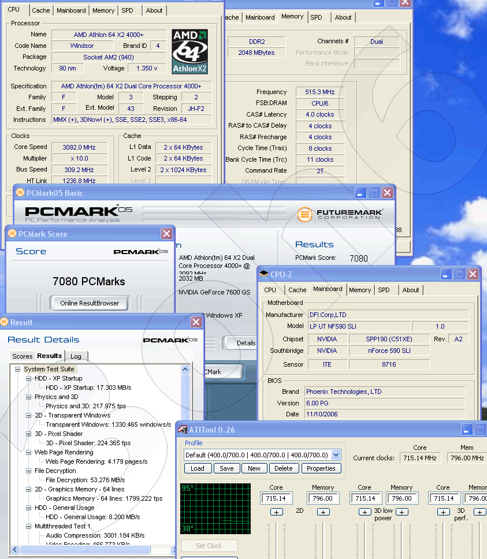Click the Result window title bar icon

click(4, 322)
